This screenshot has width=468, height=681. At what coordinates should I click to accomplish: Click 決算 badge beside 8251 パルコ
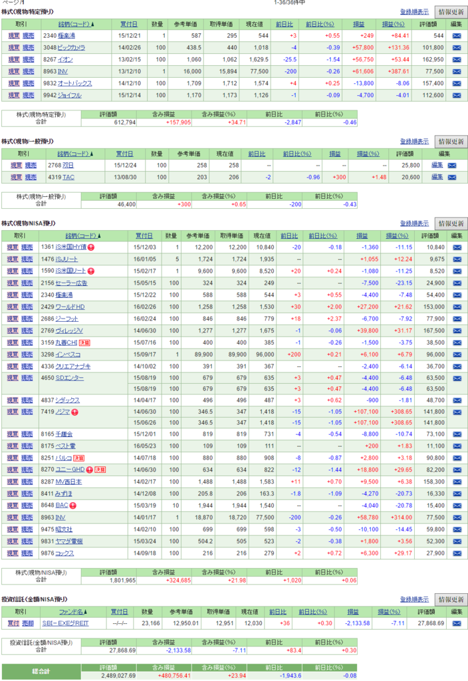click(78, 458)
